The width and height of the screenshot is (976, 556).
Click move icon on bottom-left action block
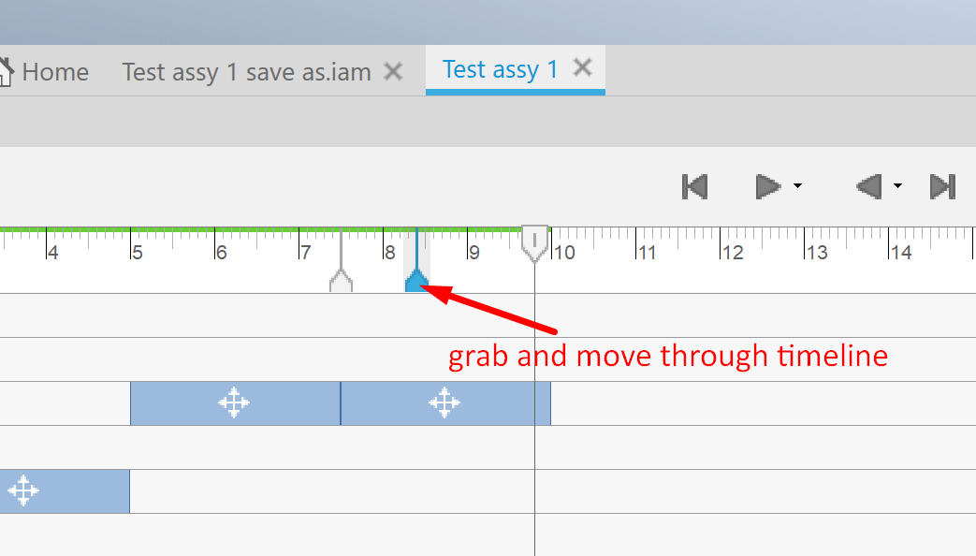22,490
